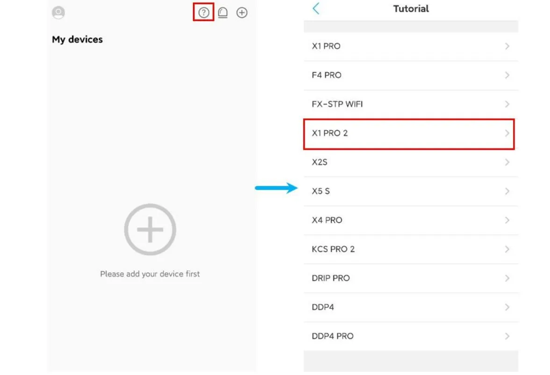Open the X1 PRO tutorial entry

[326, 46]
